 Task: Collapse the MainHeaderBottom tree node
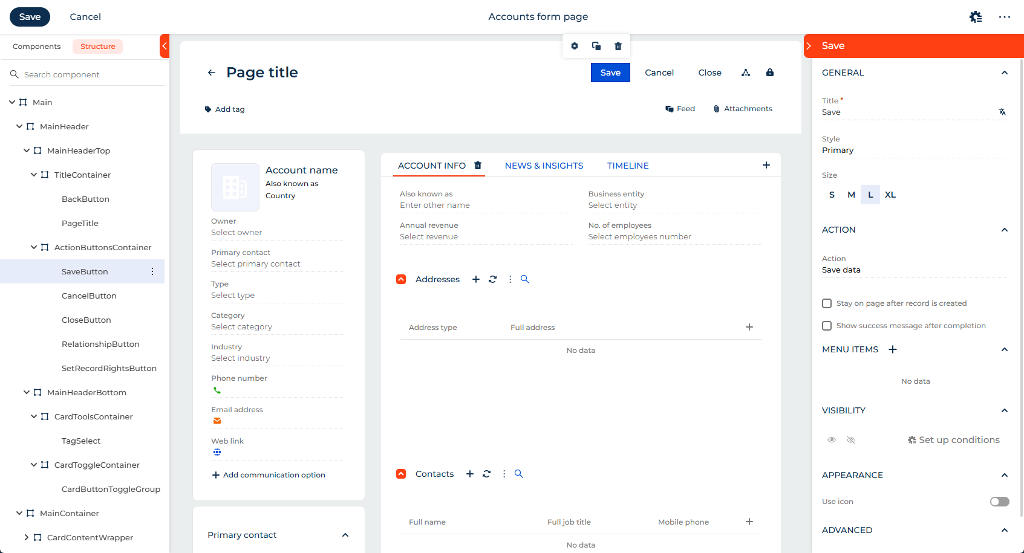pos(27,392)
